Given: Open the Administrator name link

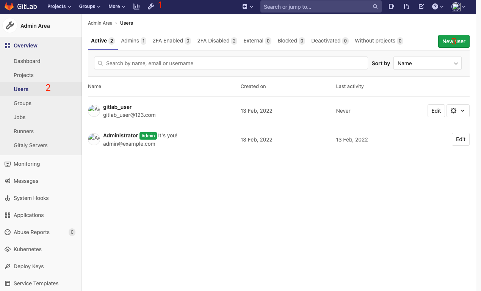Looking at the screenshot, I should (x=121, y=135).
